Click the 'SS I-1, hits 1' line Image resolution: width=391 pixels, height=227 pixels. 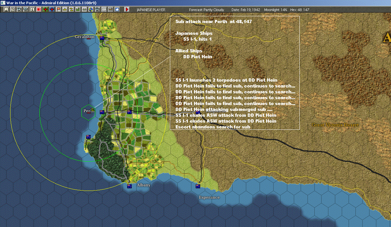pos(197,39)
